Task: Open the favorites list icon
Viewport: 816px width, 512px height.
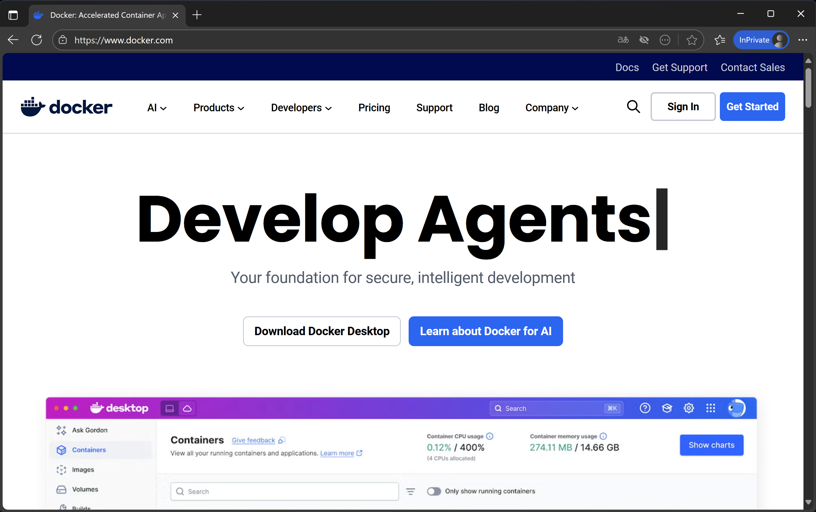Action: pyautogui.click(x=720, y=40)
